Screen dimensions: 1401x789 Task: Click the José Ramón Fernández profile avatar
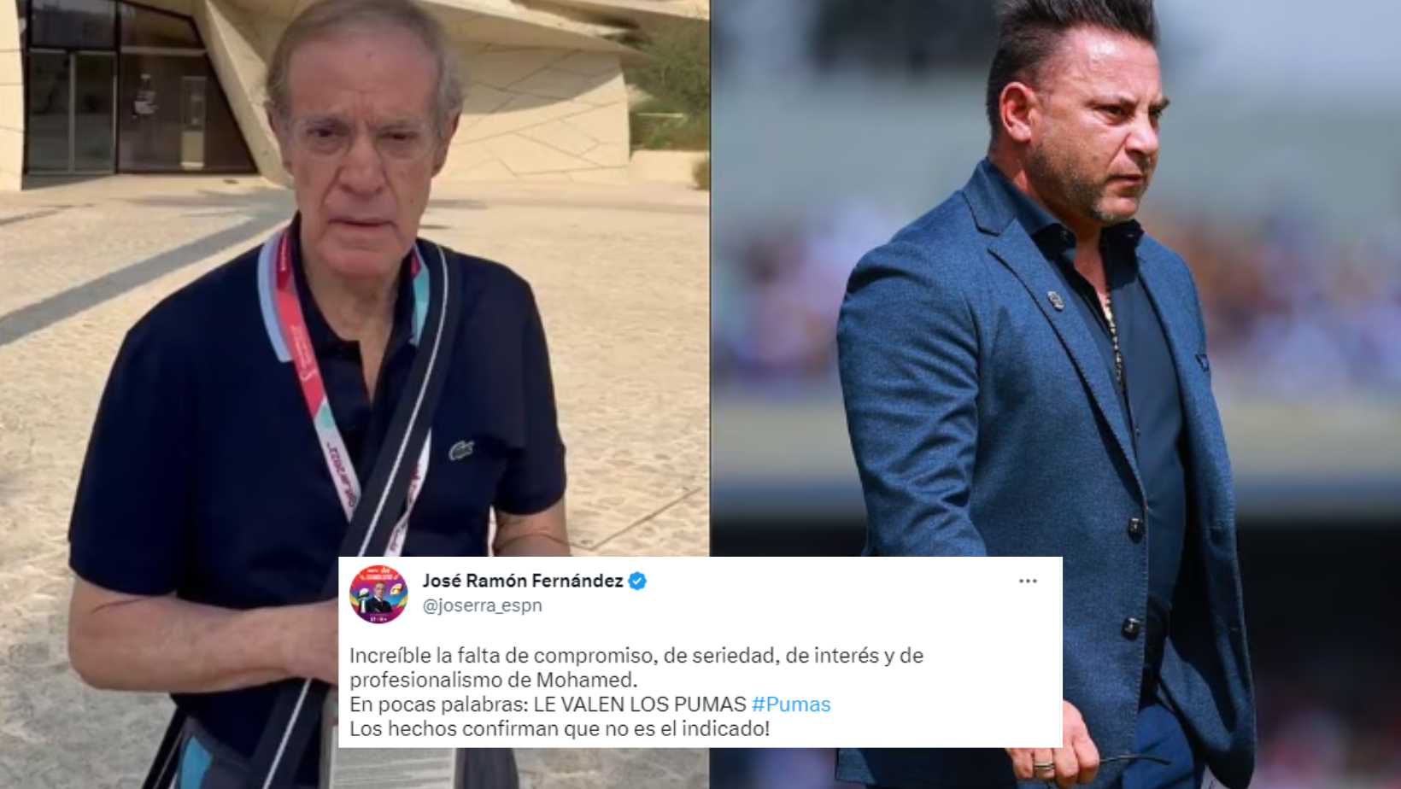378,594
